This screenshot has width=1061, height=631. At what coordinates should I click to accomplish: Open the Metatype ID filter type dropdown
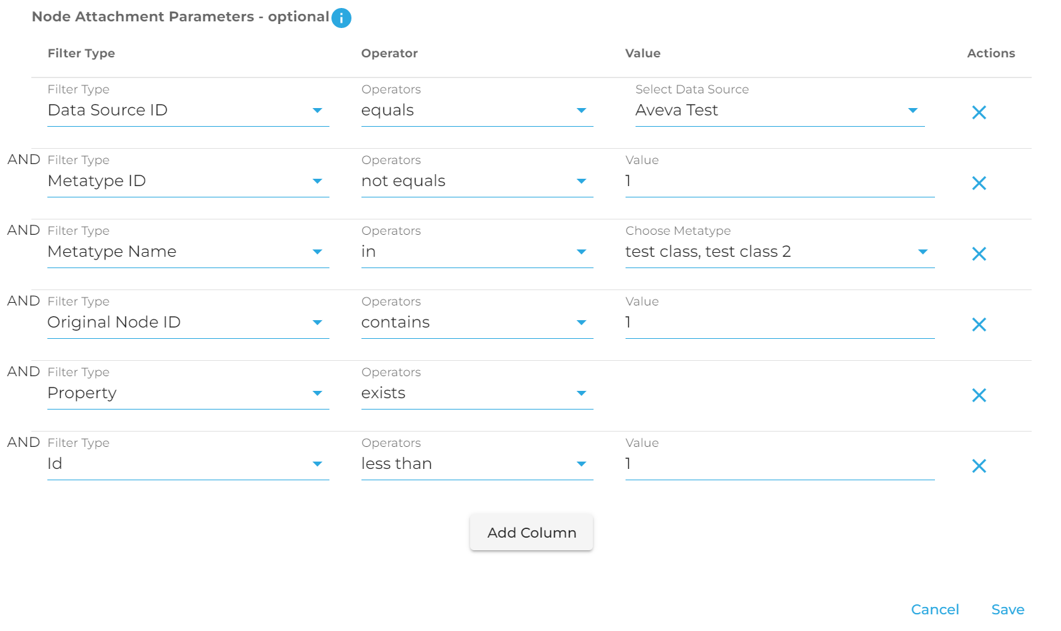tap(188, 181)
